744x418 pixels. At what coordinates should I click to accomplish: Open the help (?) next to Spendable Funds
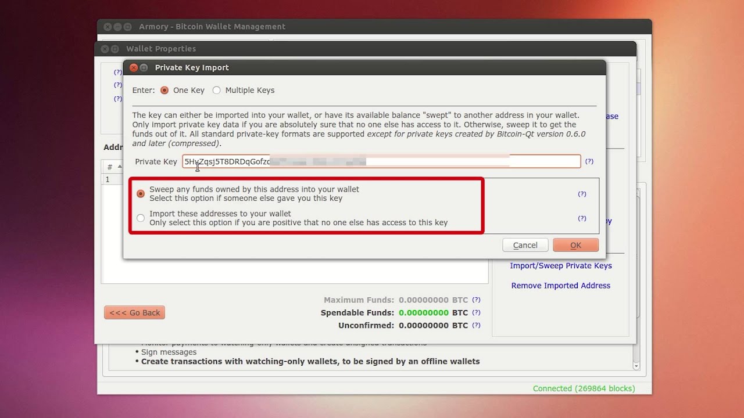pyautogui.click(x=476, y=313)
